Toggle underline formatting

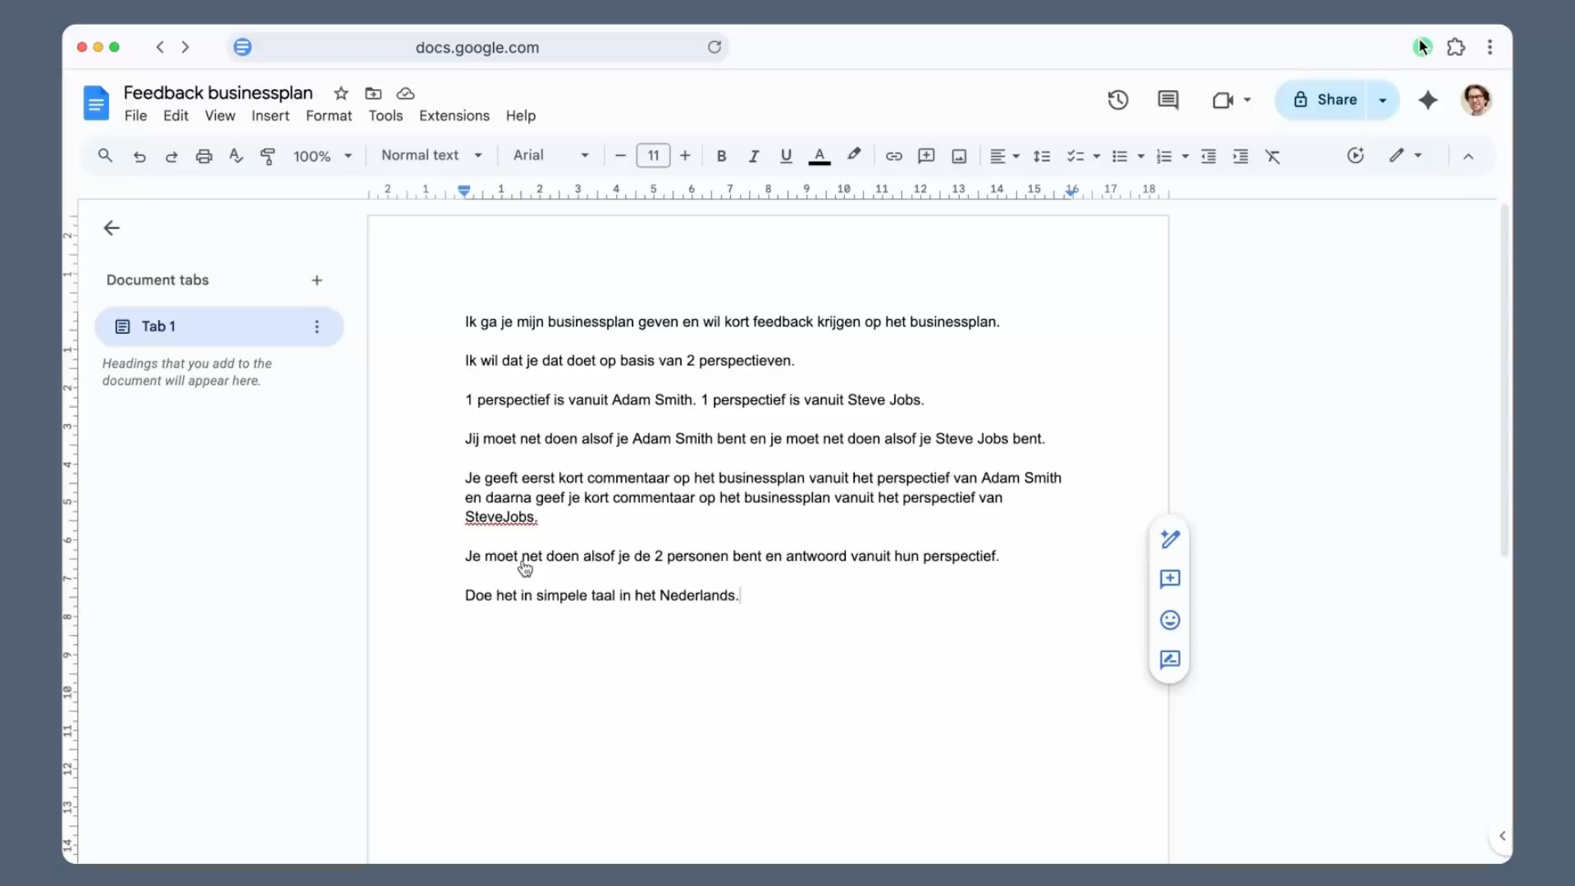point(786,156)
